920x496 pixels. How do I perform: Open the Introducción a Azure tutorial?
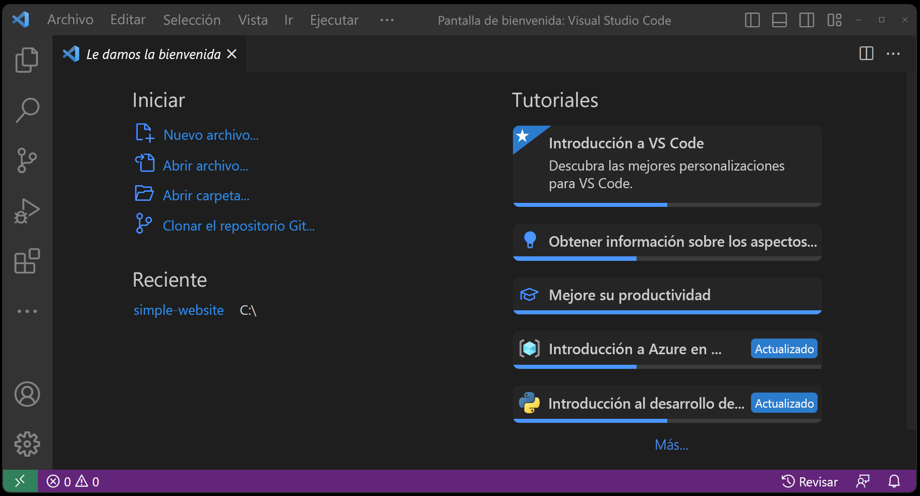click(x=667, y=350)
